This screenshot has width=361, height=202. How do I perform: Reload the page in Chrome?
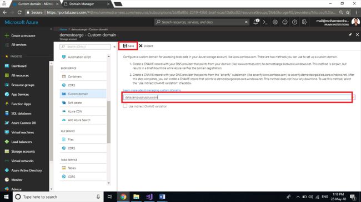pos(19,12)
